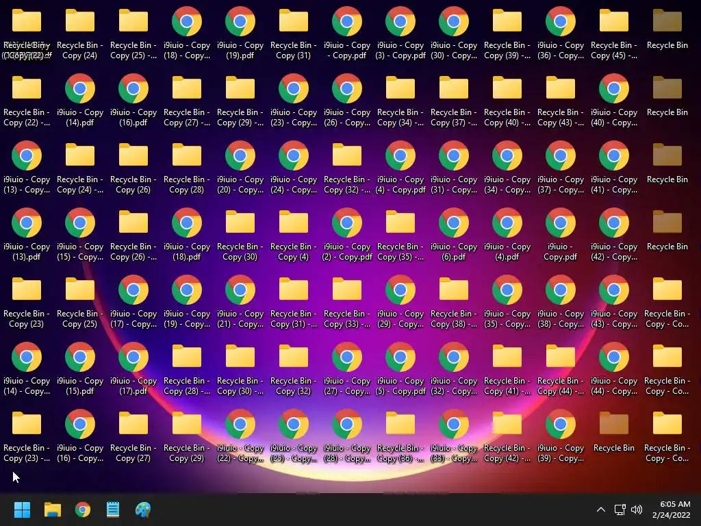Launch Paint from the taskbar

(x=143, y=510)
